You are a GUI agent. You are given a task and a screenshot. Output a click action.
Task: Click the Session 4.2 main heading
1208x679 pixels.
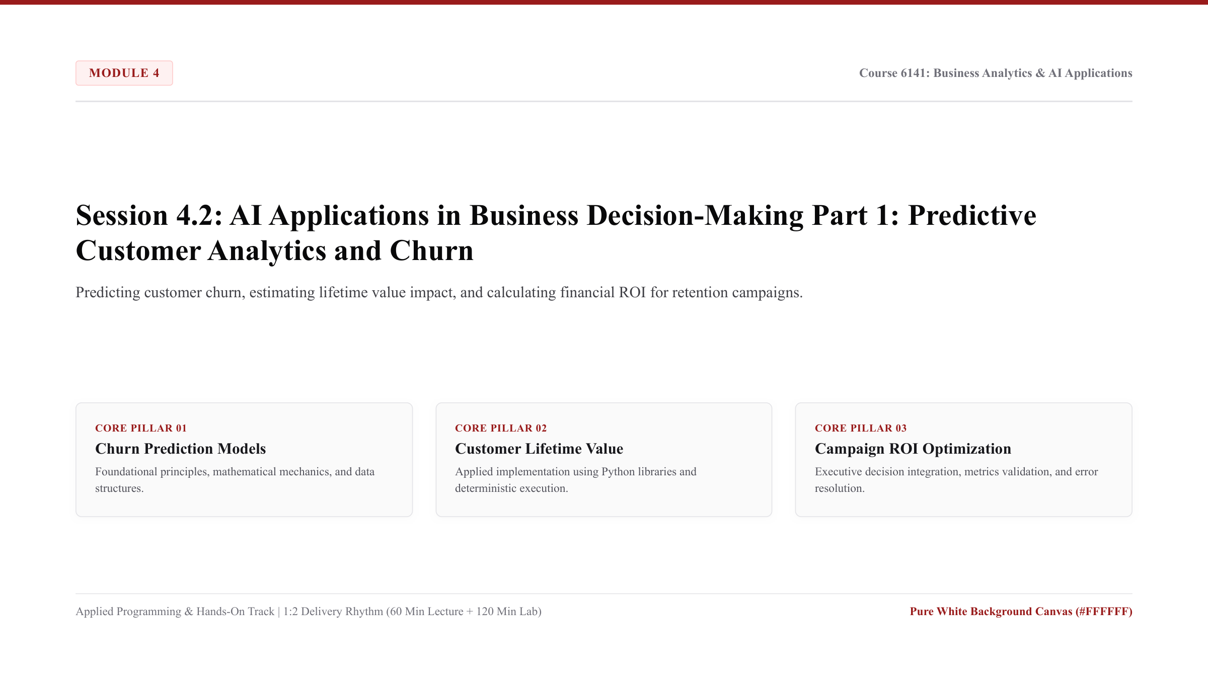(556, 233)
